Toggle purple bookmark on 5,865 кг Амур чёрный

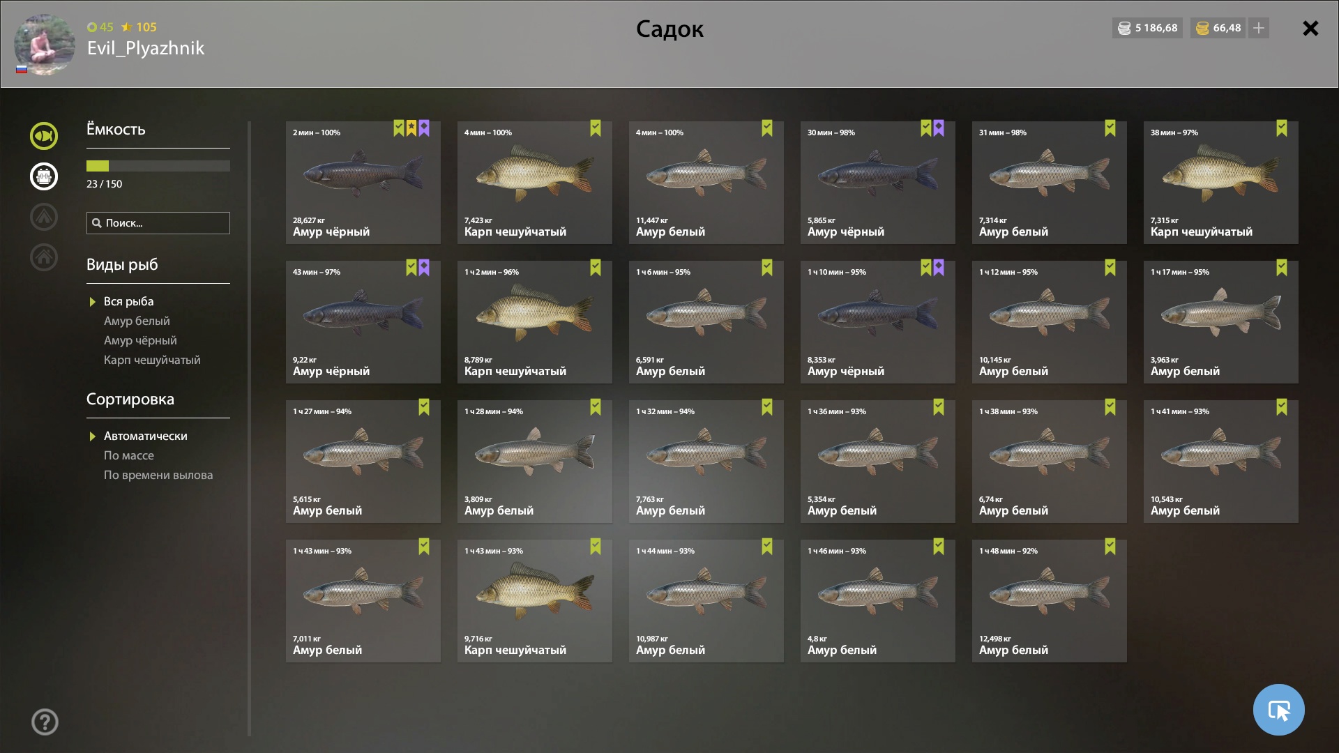[939, 128]
